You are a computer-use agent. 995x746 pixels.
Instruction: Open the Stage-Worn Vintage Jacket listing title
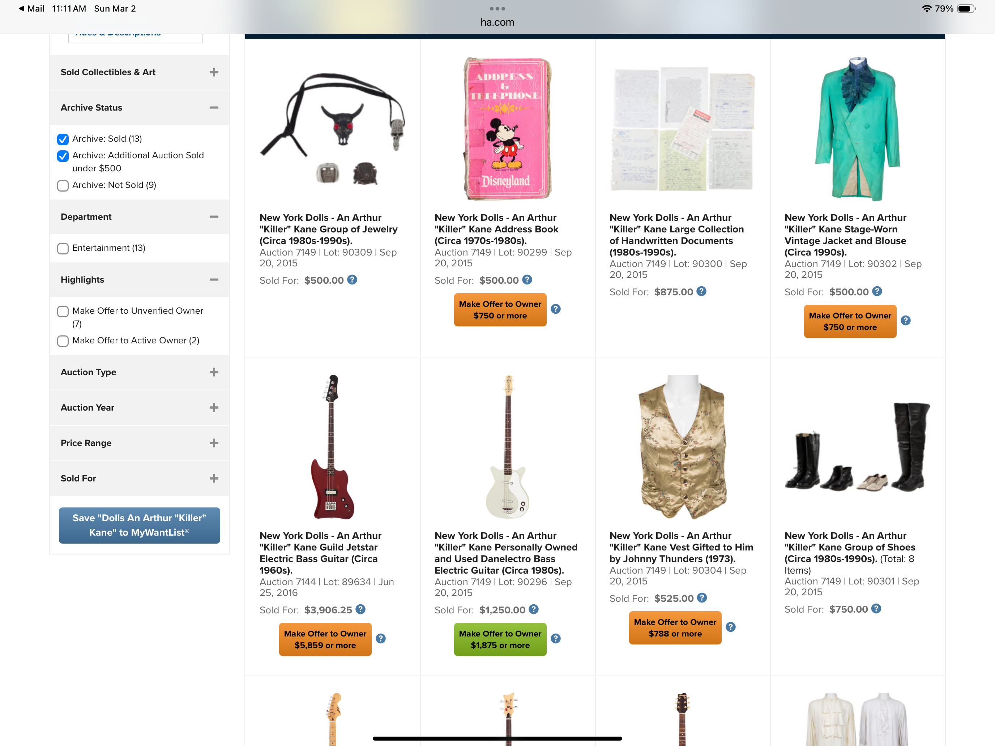pyautogui.click(x=845, y=235)
